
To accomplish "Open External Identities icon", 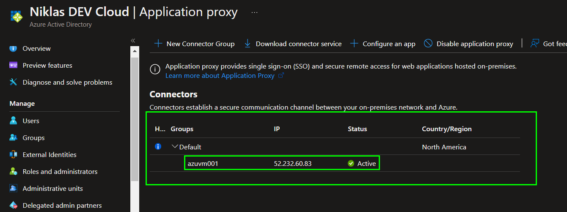I will 14,154.
